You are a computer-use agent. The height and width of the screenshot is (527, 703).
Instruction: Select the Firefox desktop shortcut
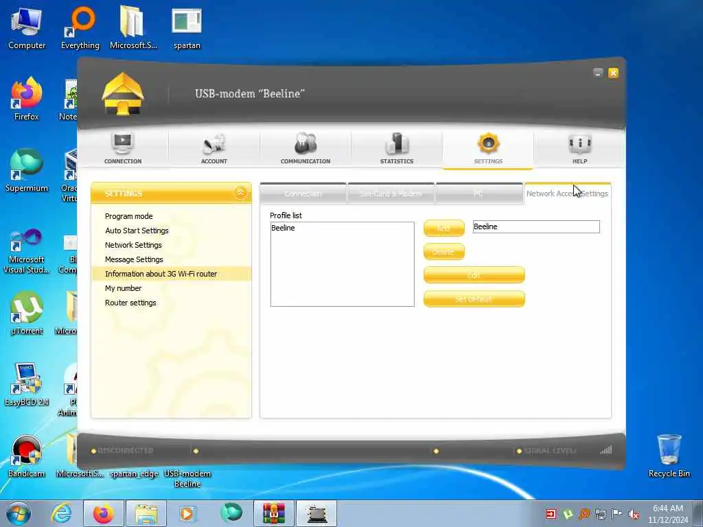27,99
